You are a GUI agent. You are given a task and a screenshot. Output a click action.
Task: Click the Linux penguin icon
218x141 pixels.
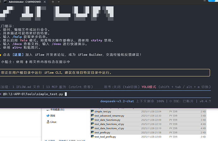pyautogui.click(x=48, y=122)
